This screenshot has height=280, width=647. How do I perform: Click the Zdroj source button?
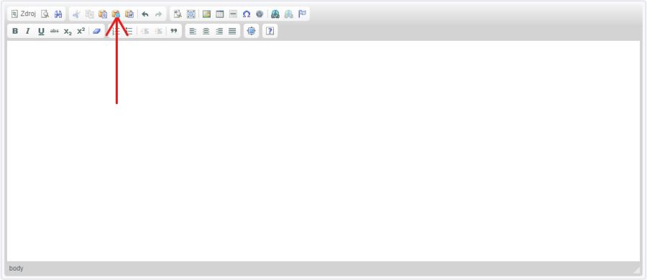(x=24, y=14)
